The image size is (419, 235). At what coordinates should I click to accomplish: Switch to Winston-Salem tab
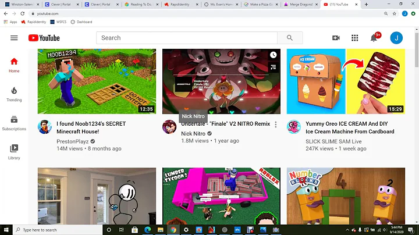[x=22, y=5]
